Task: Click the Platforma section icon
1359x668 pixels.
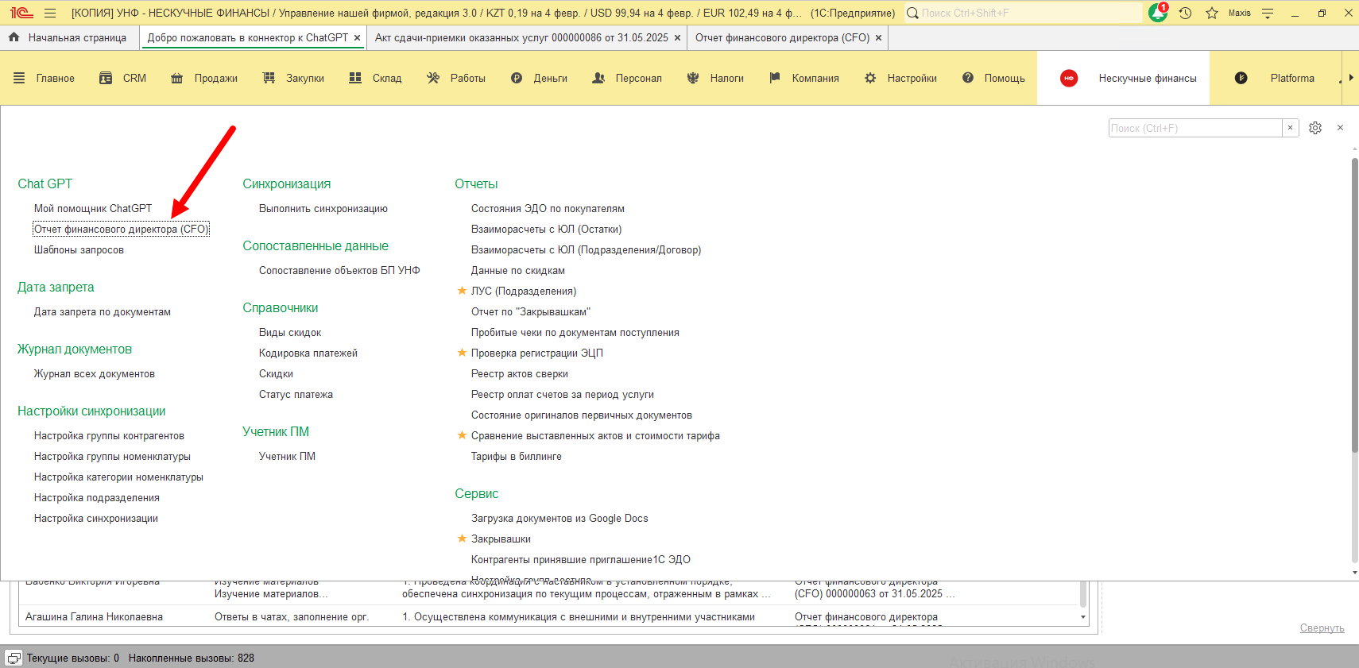Action: (x=1241, y=78)
